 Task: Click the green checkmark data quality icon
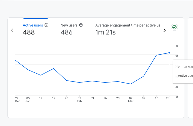(x=174, y=27)
